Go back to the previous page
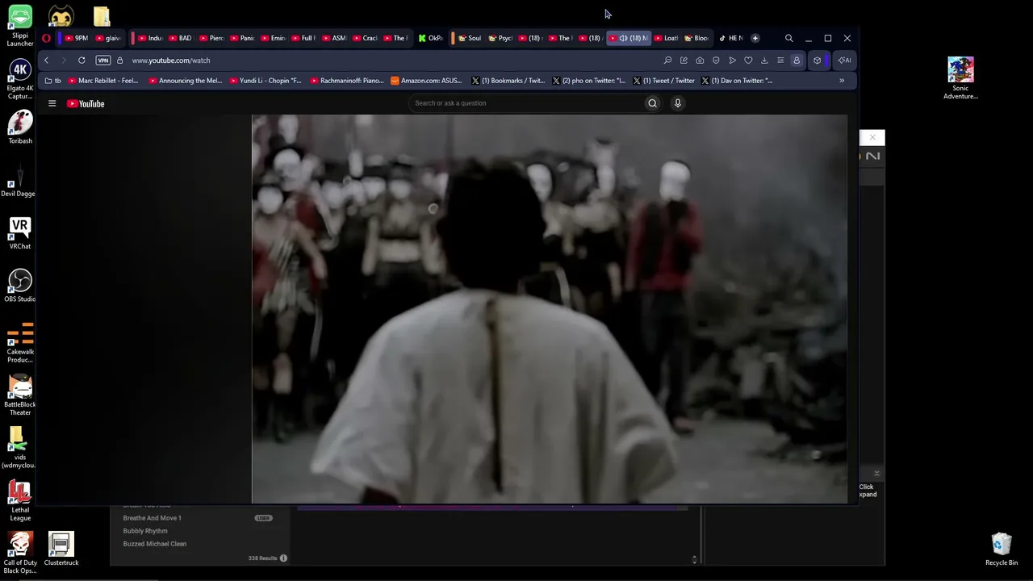Image resolution: width=1033 pixels, height=581 pixels. tap(46, 61)
